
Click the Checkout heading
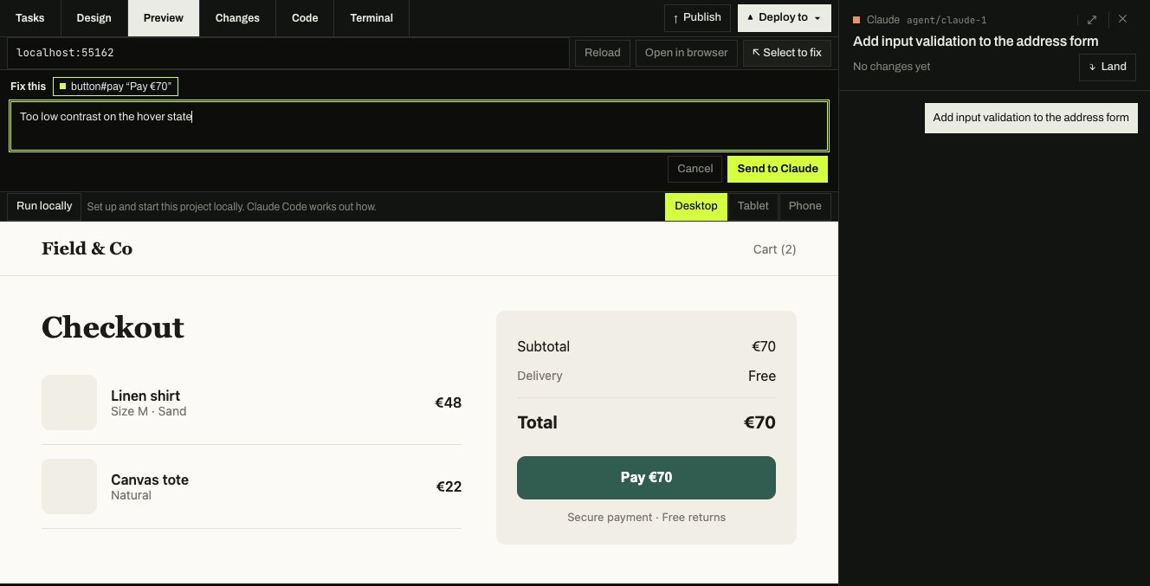click(x=113, y=327)
